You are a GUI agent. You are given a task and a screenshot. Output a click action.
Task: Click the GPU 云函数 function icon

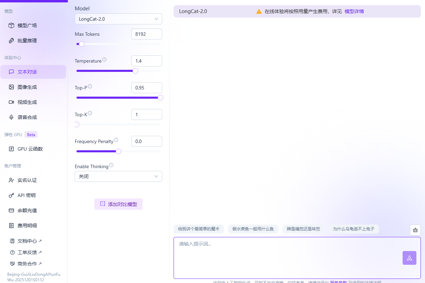pyautogui.click(x=11, y=149)
